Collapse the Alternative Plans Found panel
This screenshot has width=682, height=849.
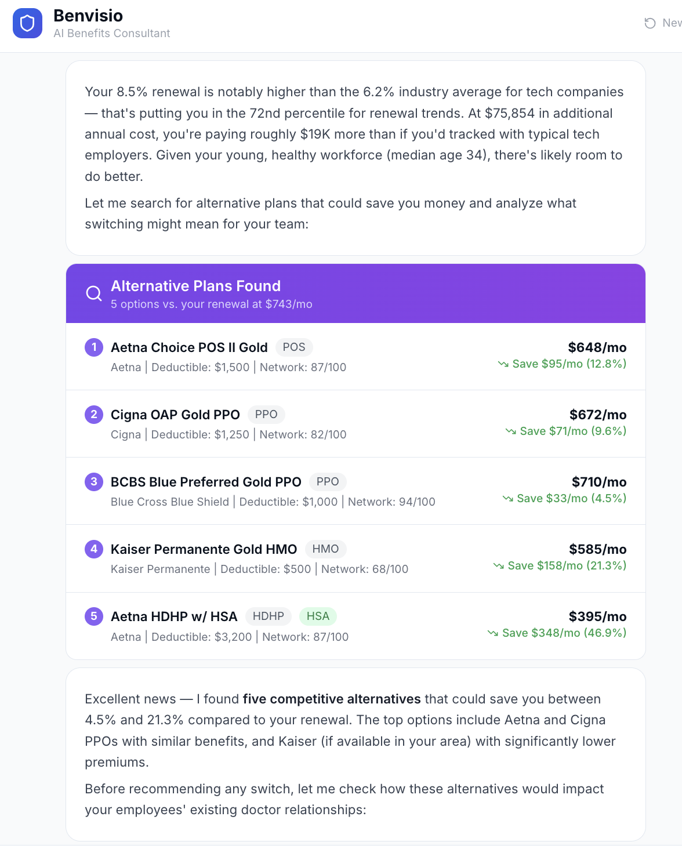(355, 293)
